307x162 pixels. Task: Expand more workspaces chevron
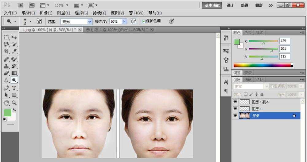270,5
